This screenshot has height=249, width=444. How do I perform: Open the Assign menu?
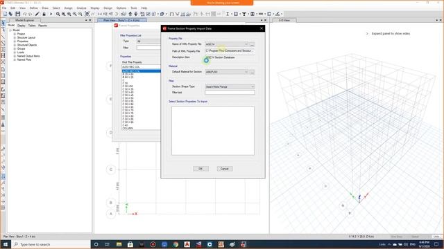(68, 8)
